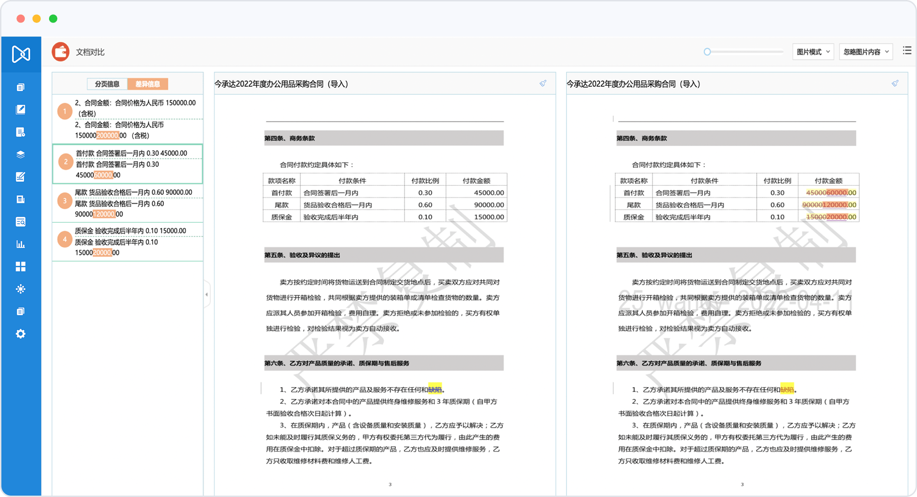917x497 pixels.
Task: Select difference item 1 about 合同金额
Action: pos(127,119)
